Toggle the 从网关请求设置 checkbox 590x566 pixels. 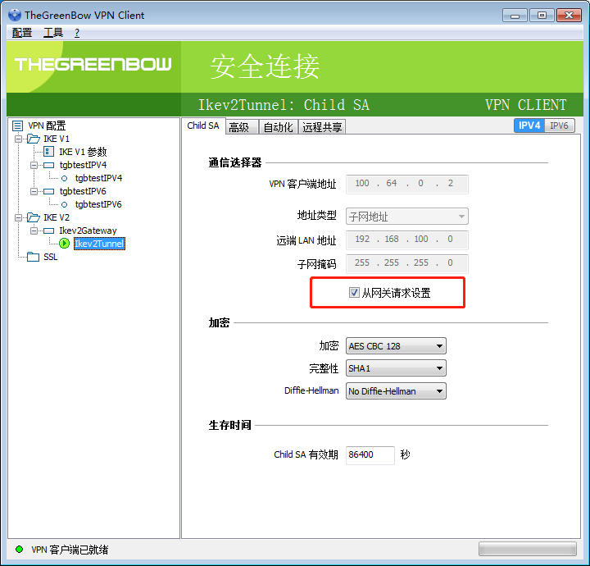(354, 293)
